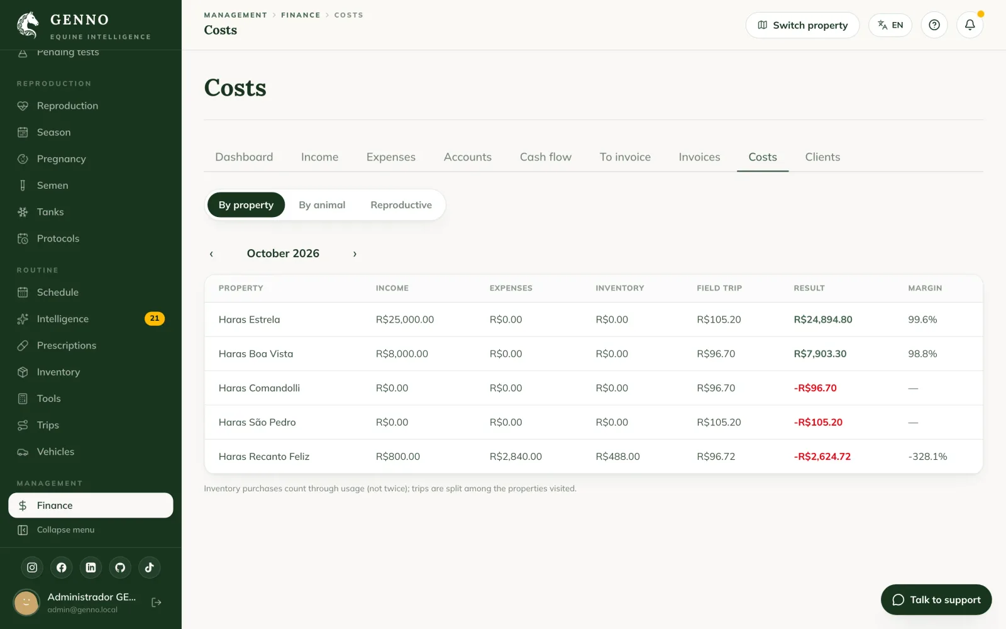Open the TikTok social link

coord(149,567)
